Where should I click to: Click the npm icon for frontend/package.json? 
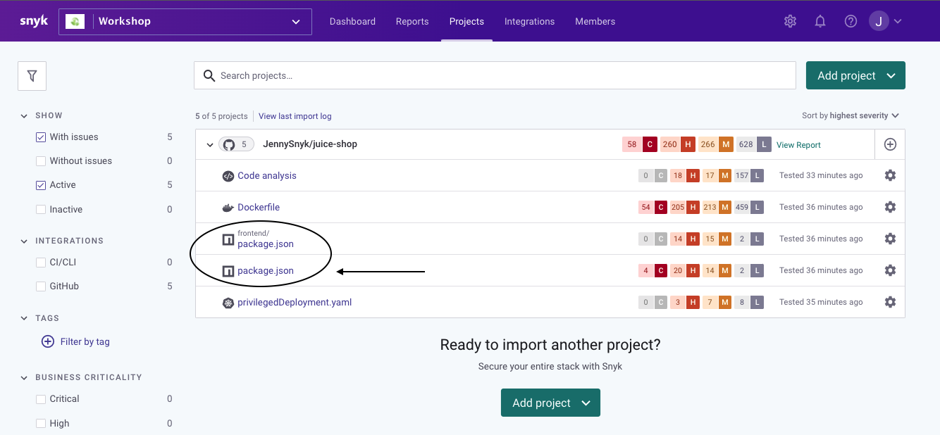228,239
